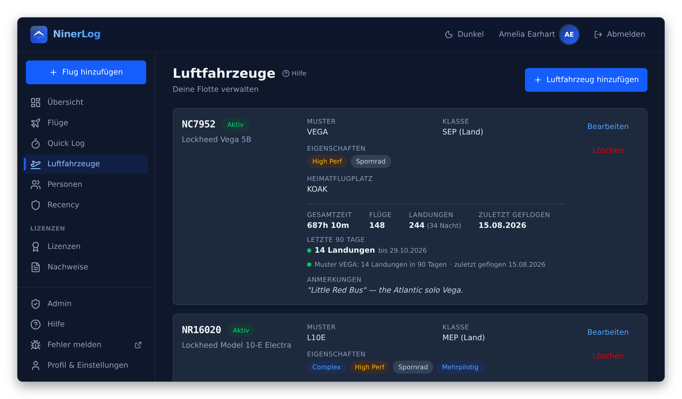The width and height of the screenshot is (682, 399).
Task: Click the Nachweise document icon
Action: (35, 267)
